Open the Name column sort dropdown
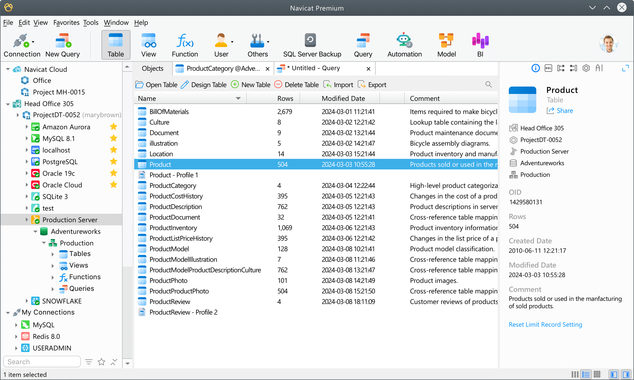This screenshot has height=380, width=634. 238,98
